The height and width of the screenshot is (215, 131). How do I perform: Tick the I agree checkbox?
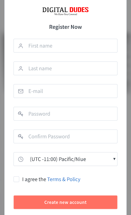(16, 179)
